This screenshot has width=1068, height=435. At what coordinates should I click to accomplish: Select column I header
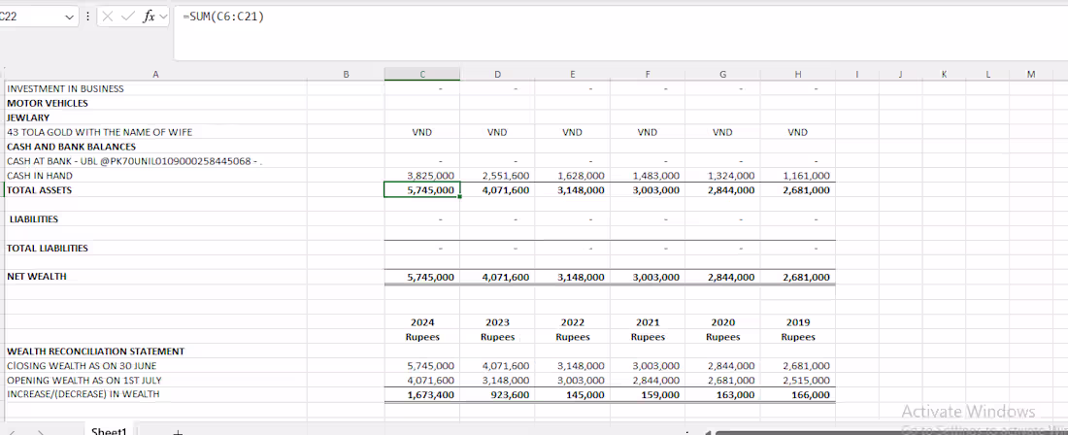[857, 74]
